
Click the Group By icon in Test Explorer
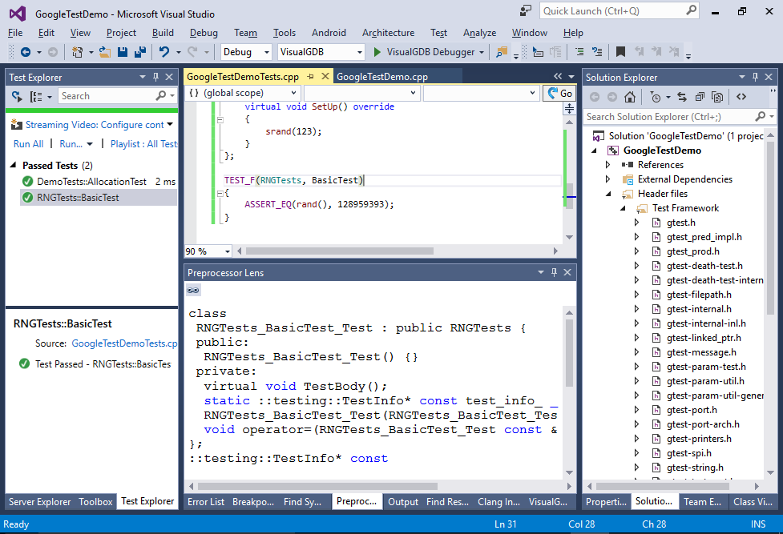[36, 96]
